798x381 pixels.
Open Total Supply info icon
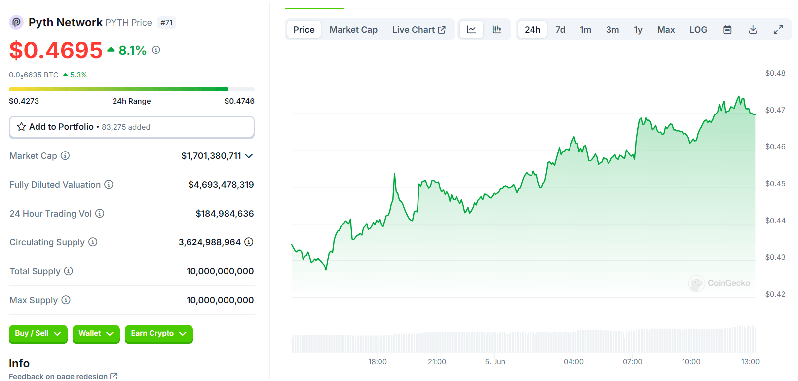(69, 271)
